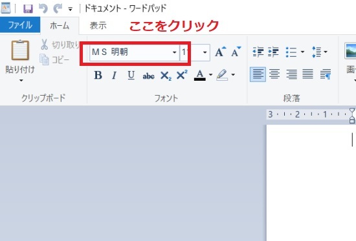This screenshot has height=241, width=356.
Task: Click the 切り取り scissors button
Action: coord(60,45)
